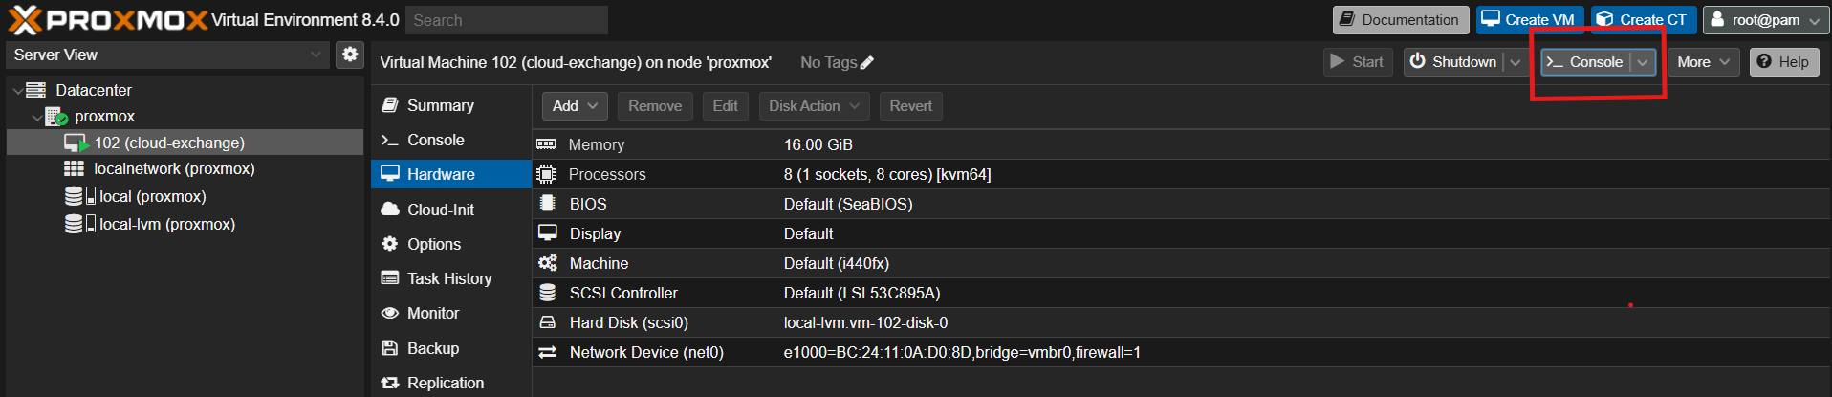Click the Help button
1832x397 pixels.
(1784, 62)
